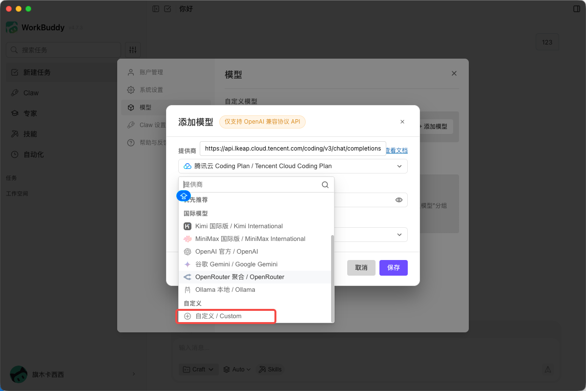Click the 保存 button
Screen dimensions: 586x391
pyautogui.click(x=393, y=267)
